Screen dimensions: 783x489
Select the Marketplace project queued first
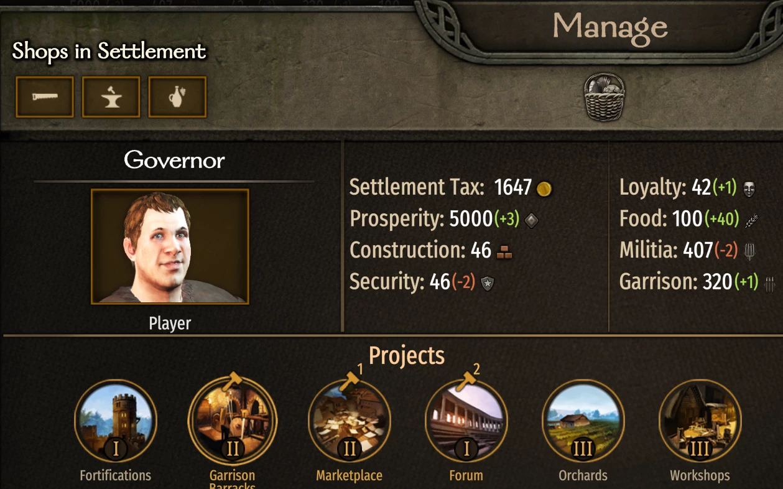click(350, 421)
